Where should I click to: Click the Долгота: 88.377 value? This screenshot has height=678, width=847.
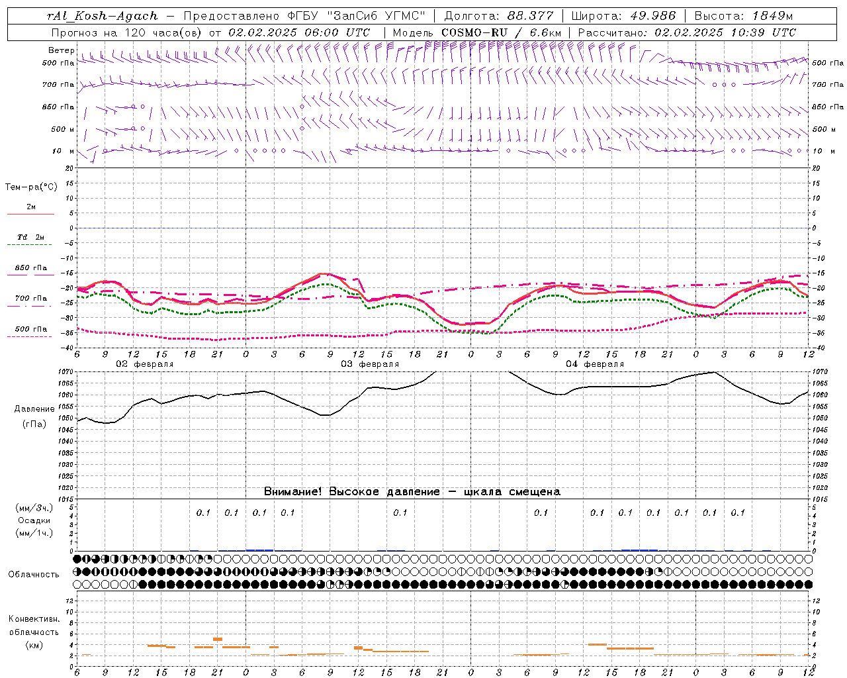coord(499,17)
